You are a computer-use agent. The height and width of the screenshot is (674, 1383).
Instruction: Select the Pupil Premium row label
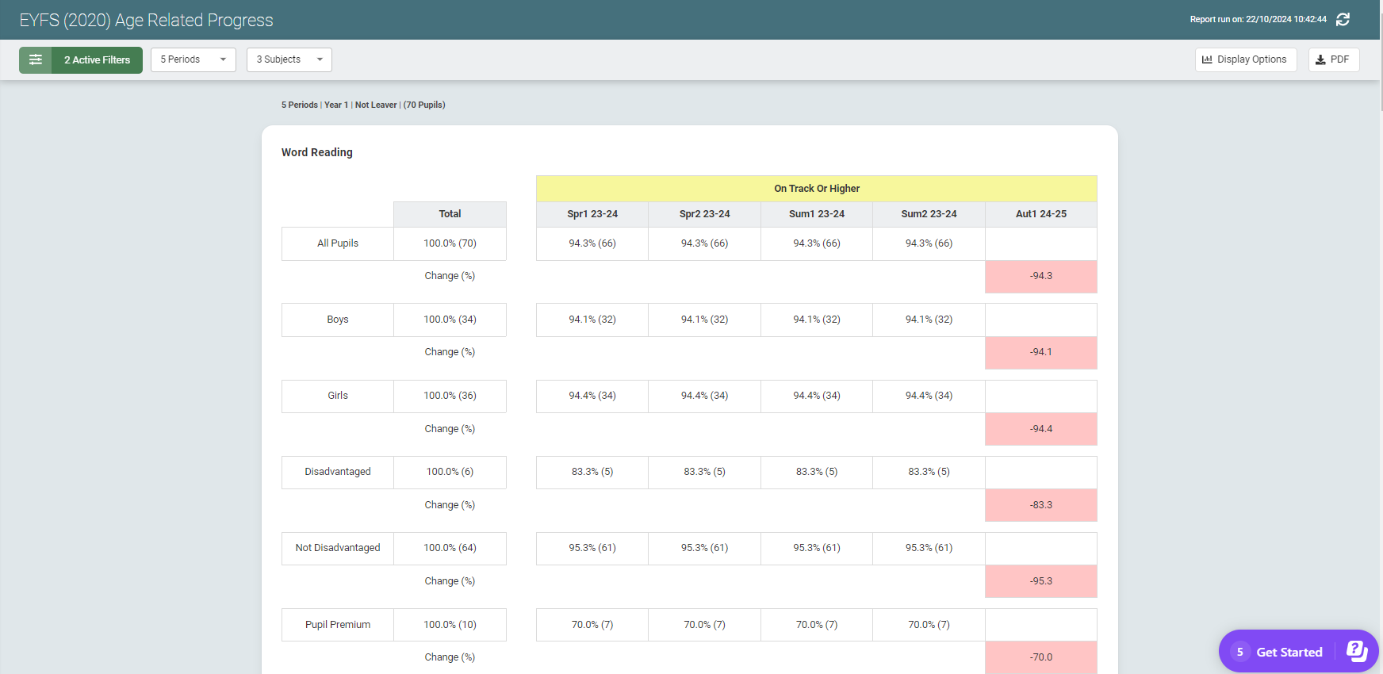pos(338,625)
